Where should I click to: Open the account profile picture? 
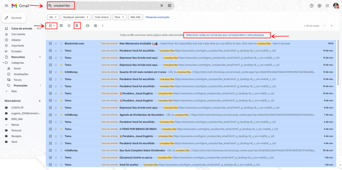tap(336, 6)
